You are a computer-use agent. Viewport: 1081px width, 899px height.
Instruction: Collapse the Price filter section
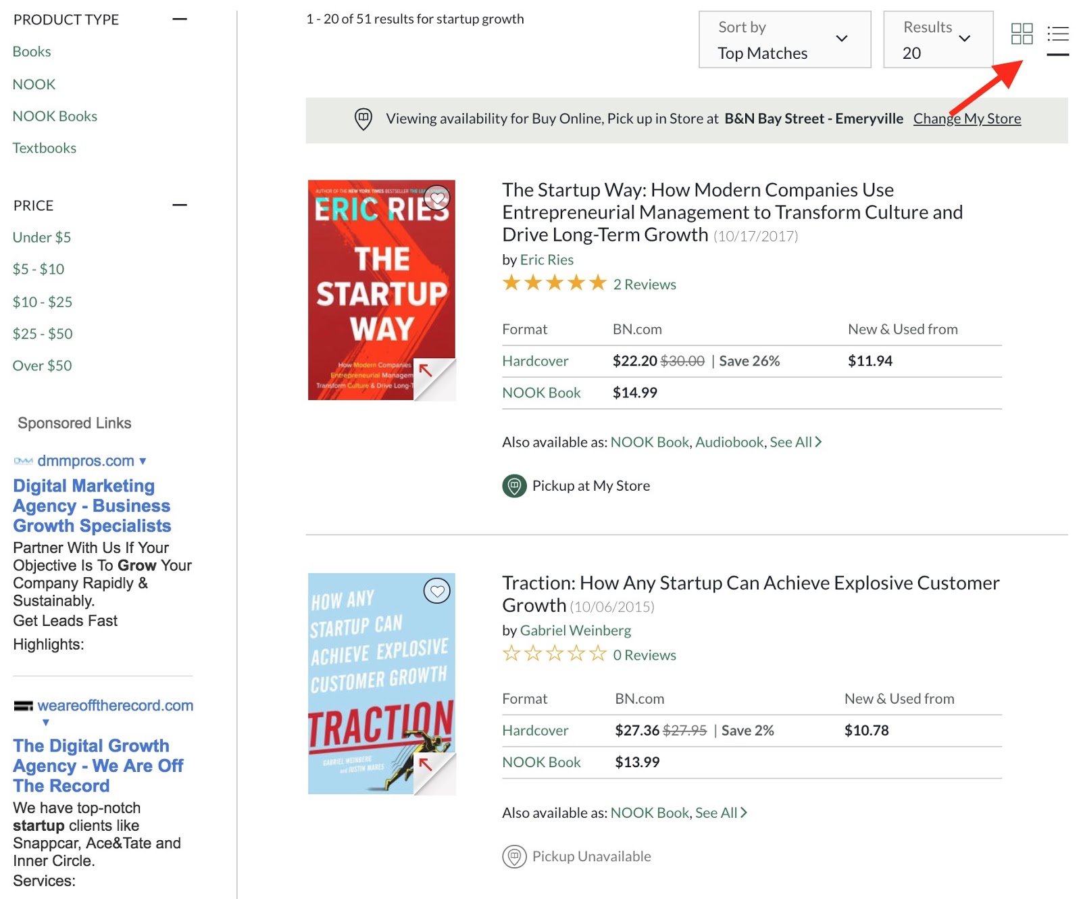tap(179, 205)
